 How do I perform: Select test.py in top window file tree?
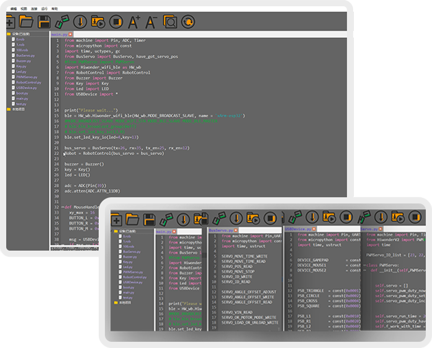pos(21,104)
